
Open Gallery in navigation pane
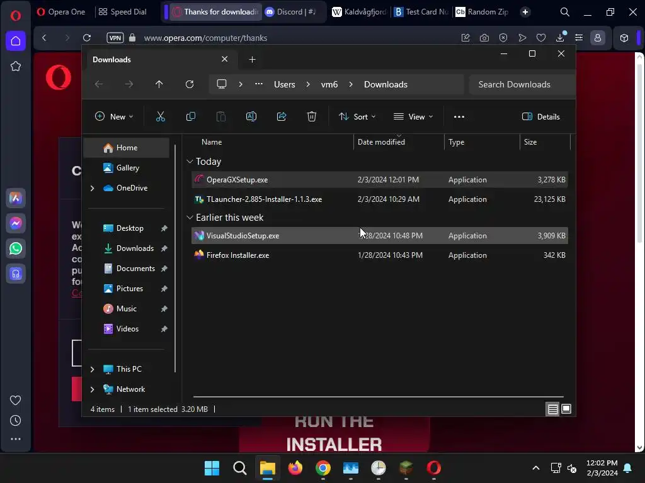(x=126, y=167)
